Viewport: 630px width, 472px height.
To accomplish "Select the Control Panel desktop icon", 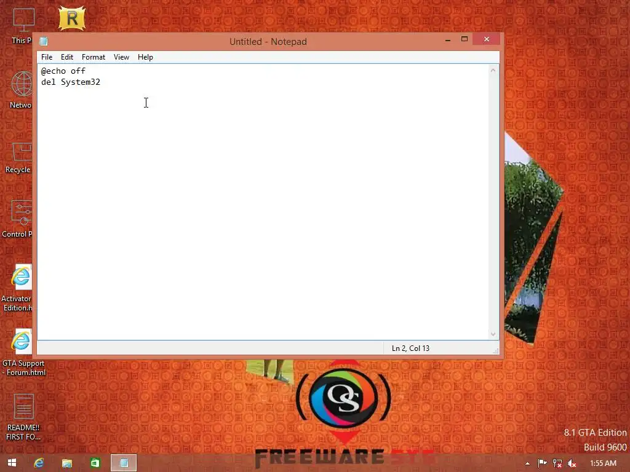I will point(17,219).
